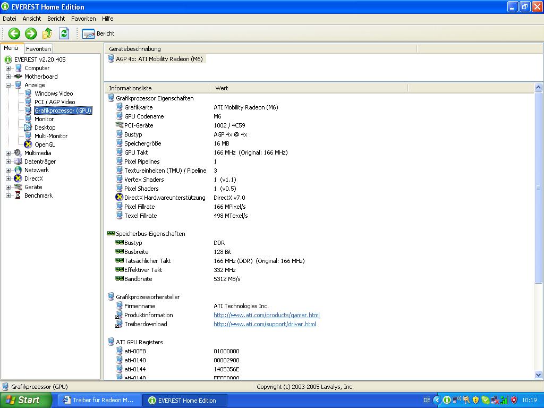The image size is (544, 408).
Task: Click the Benchmark hourglass icon in tree
Action: tap(18, 195)
